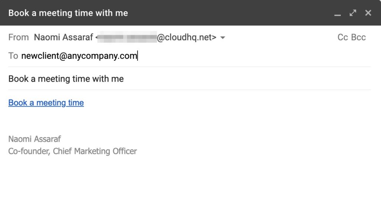Click the compose window title bar

pyautogui.click(x=170, y=13)
